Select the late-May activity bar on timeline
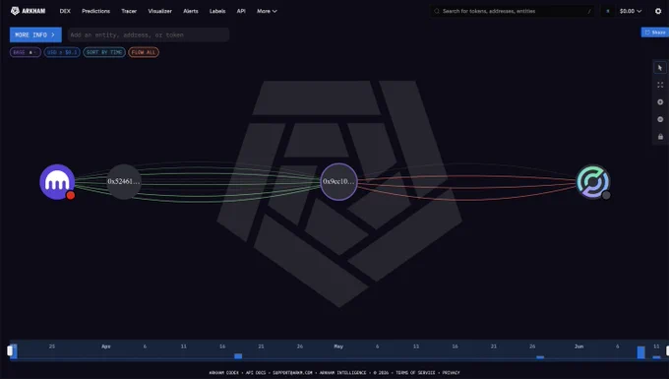This screenshot has width=669, height=379. (540, 357)
